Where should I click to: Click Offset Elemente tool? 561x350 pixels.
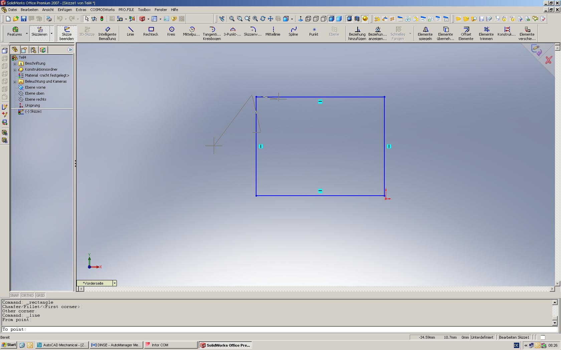466,33
